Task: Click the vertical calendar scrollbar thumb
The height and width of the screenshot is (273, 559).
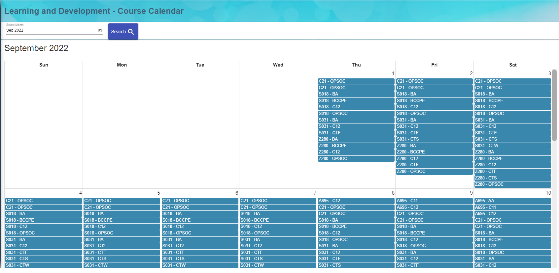Action: click(554, 105)
